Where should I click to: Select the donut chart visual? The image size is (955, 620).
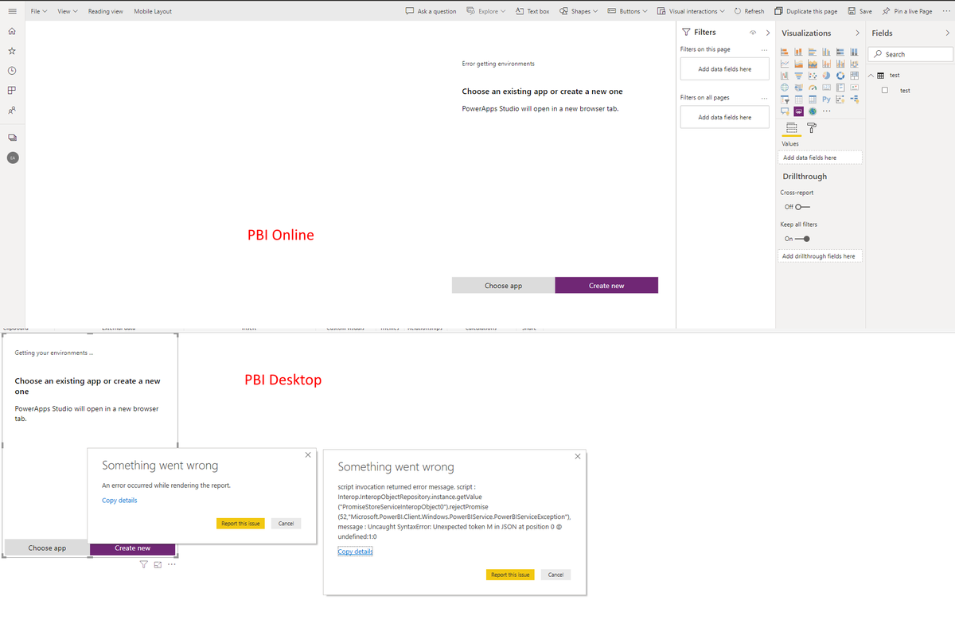pyautogui.click(x=840, y=76)
